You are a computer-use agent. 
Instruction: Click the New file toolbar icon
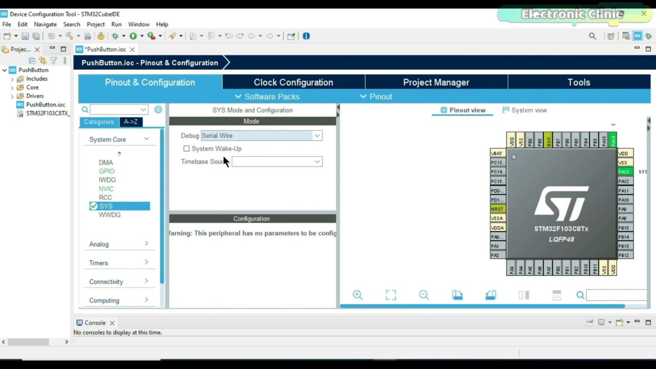tap(7, 36)
